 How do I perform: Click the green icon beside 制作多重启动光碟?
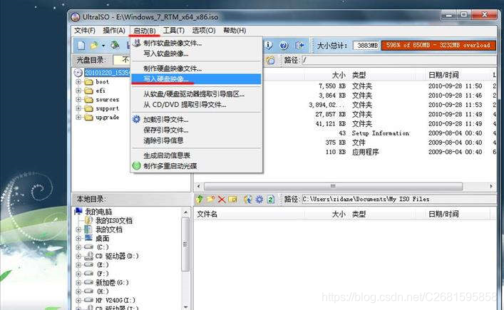point(136,166)
